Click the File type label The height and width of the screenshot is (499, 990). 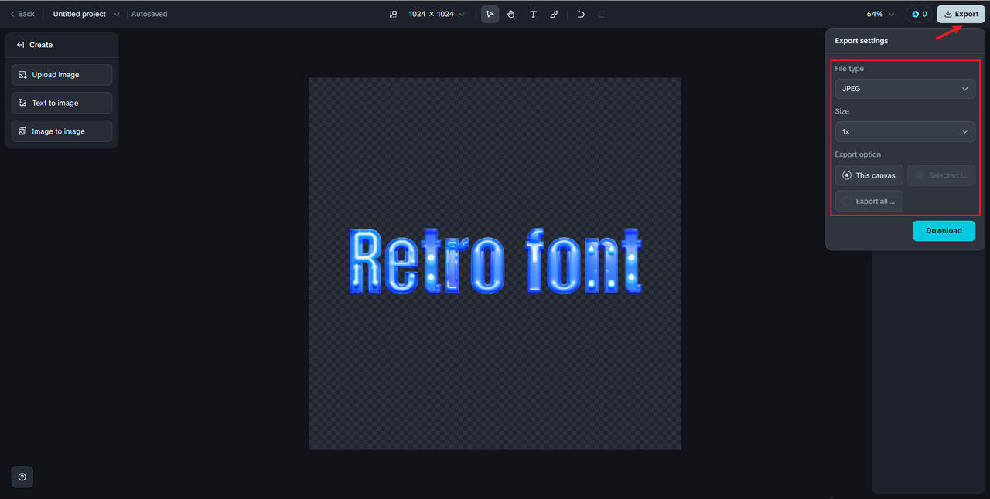(x=849, y=69)
